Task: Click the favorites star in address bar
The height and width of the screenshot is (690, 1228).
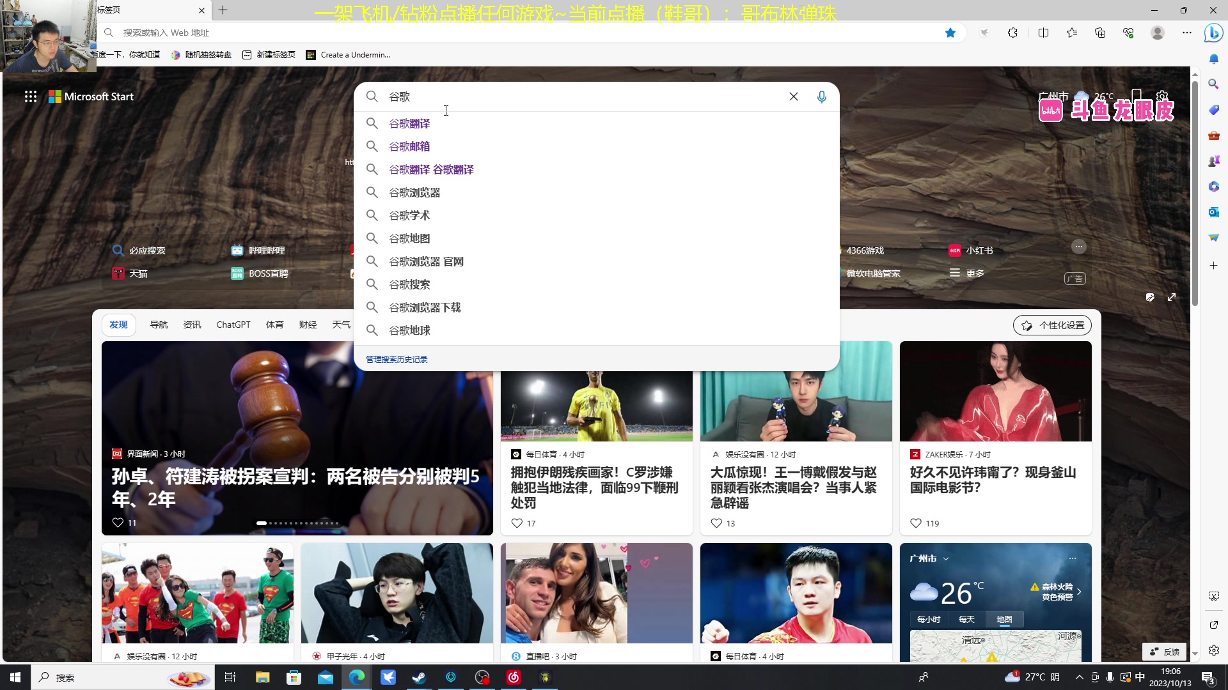Action: 950,33
